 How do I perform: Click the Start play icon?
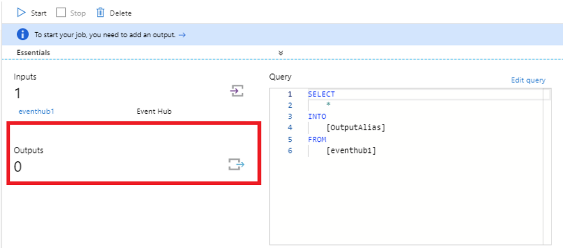point(21,13)
